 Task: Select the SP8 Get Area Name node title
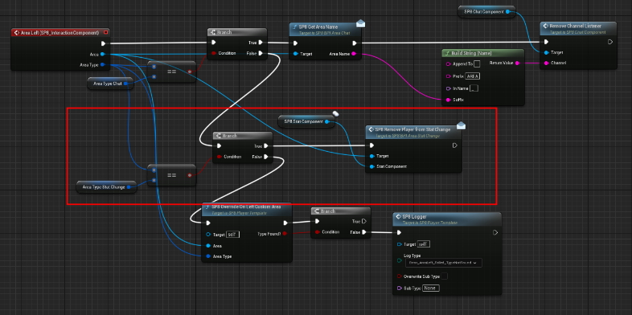(318, 27)
